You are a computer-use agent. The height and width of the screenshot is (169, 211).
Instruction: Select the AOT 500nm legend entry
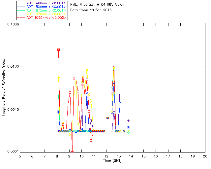pos(42,7)
